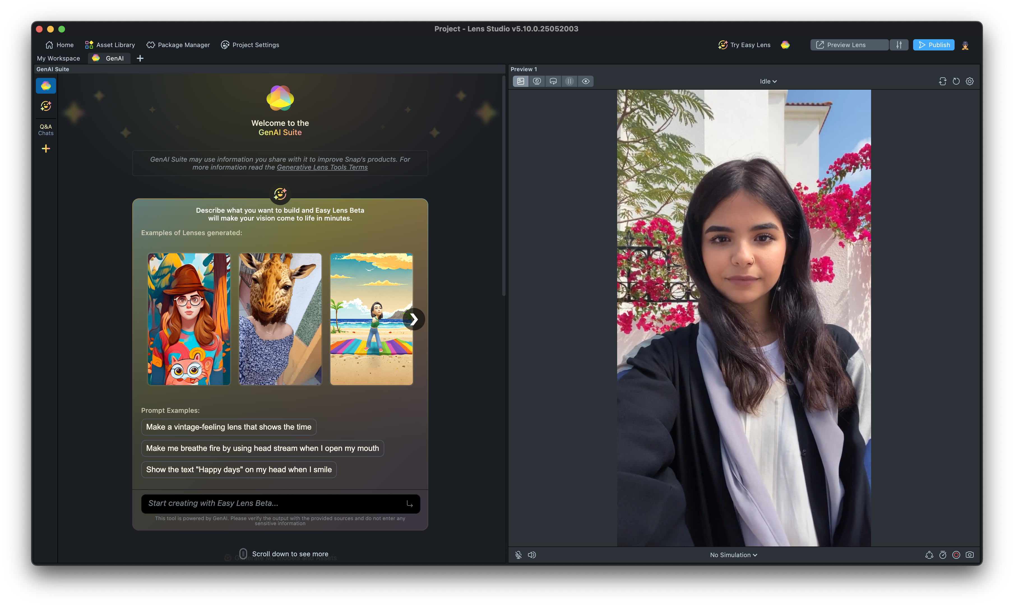The image size is (1014, 607).
Task: Reset the preview with the circular arrow icon
Action: coord(956,81)
